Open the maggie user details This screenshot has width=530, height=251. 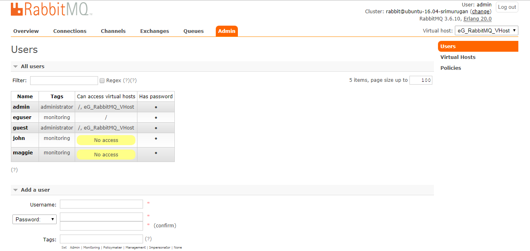coord(23,153)
